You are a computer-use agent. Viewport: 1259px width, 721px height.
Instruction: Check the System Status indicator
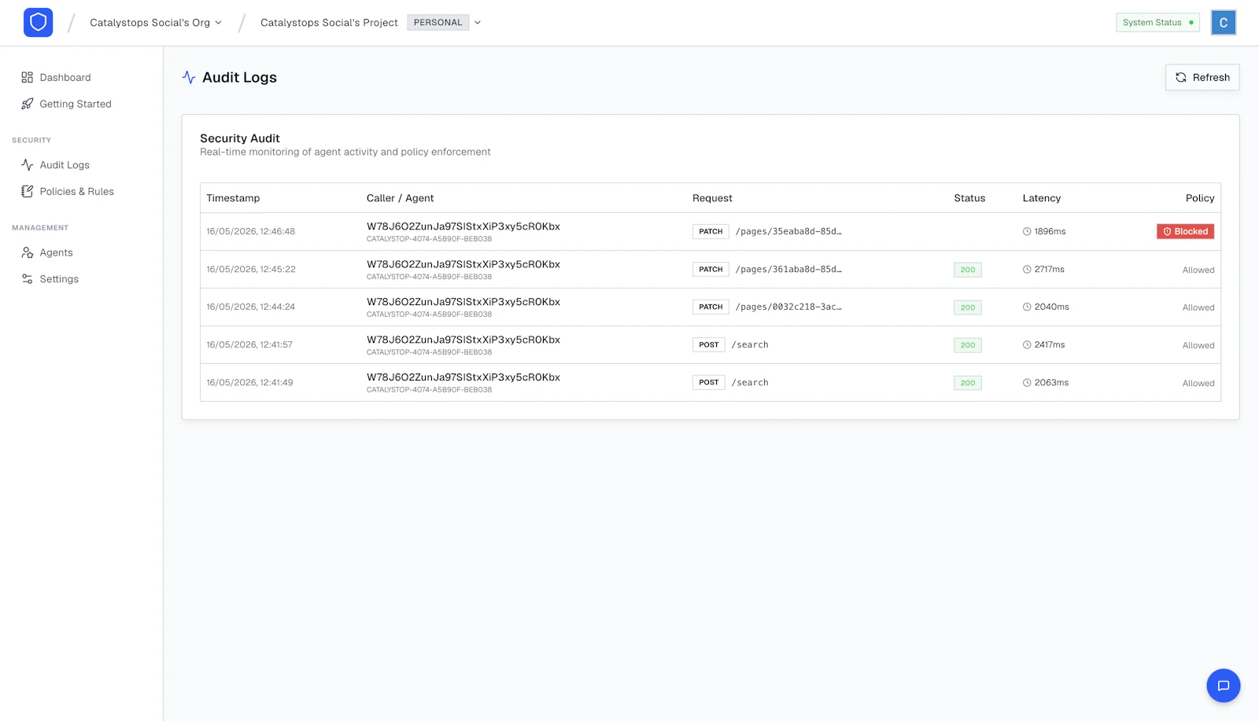point(1157,23)
